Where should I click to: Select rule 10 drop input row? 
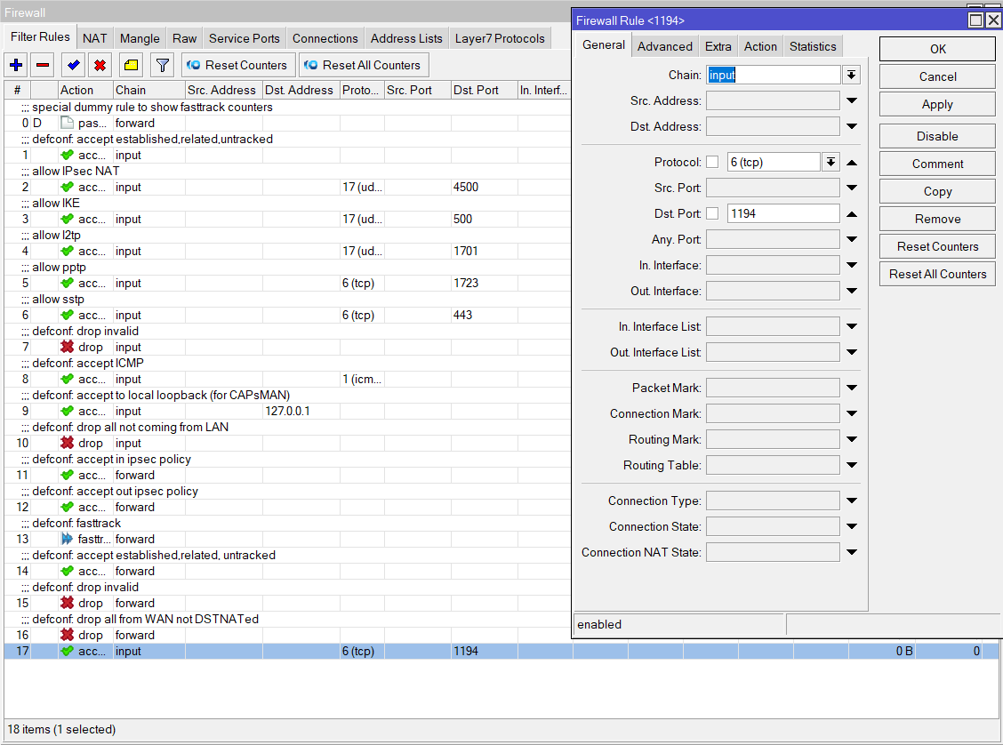click(128, 443)
